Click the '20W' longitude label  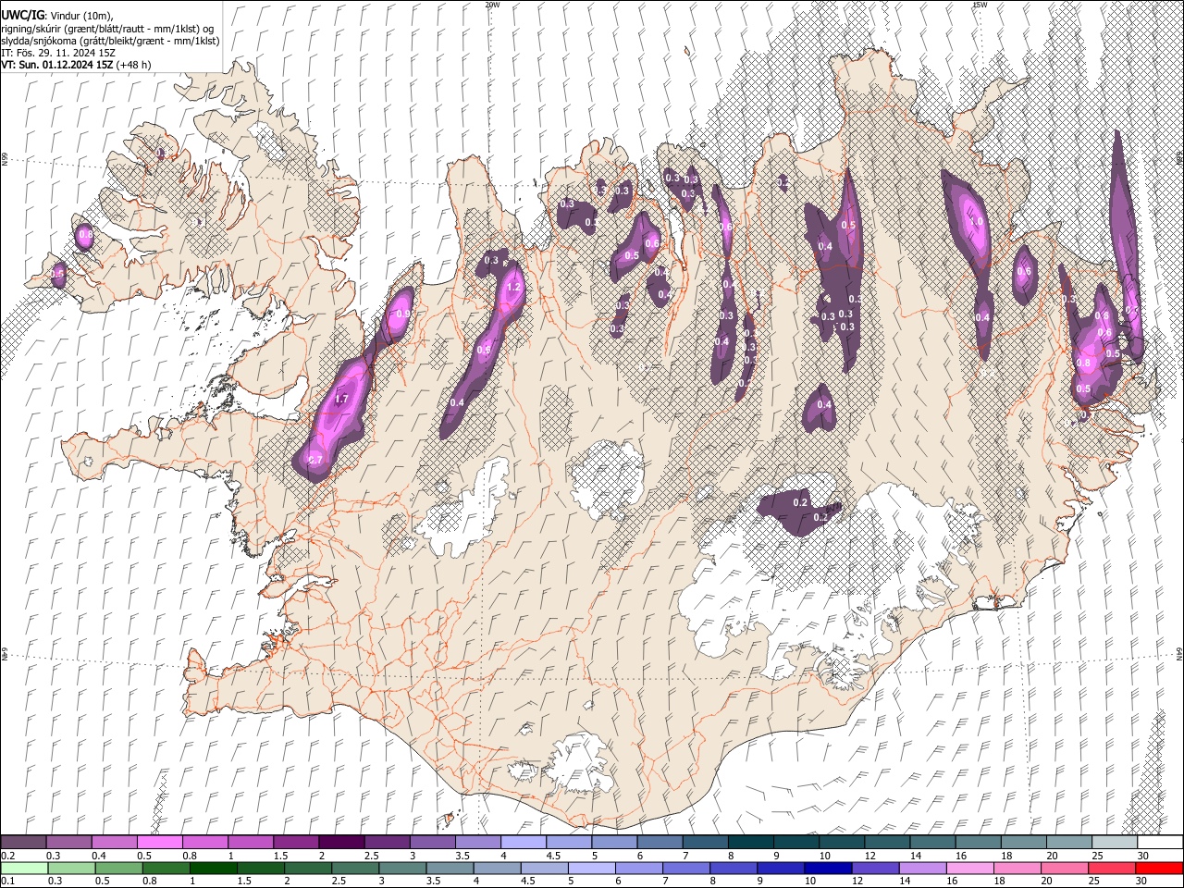[x=493, y=5]
